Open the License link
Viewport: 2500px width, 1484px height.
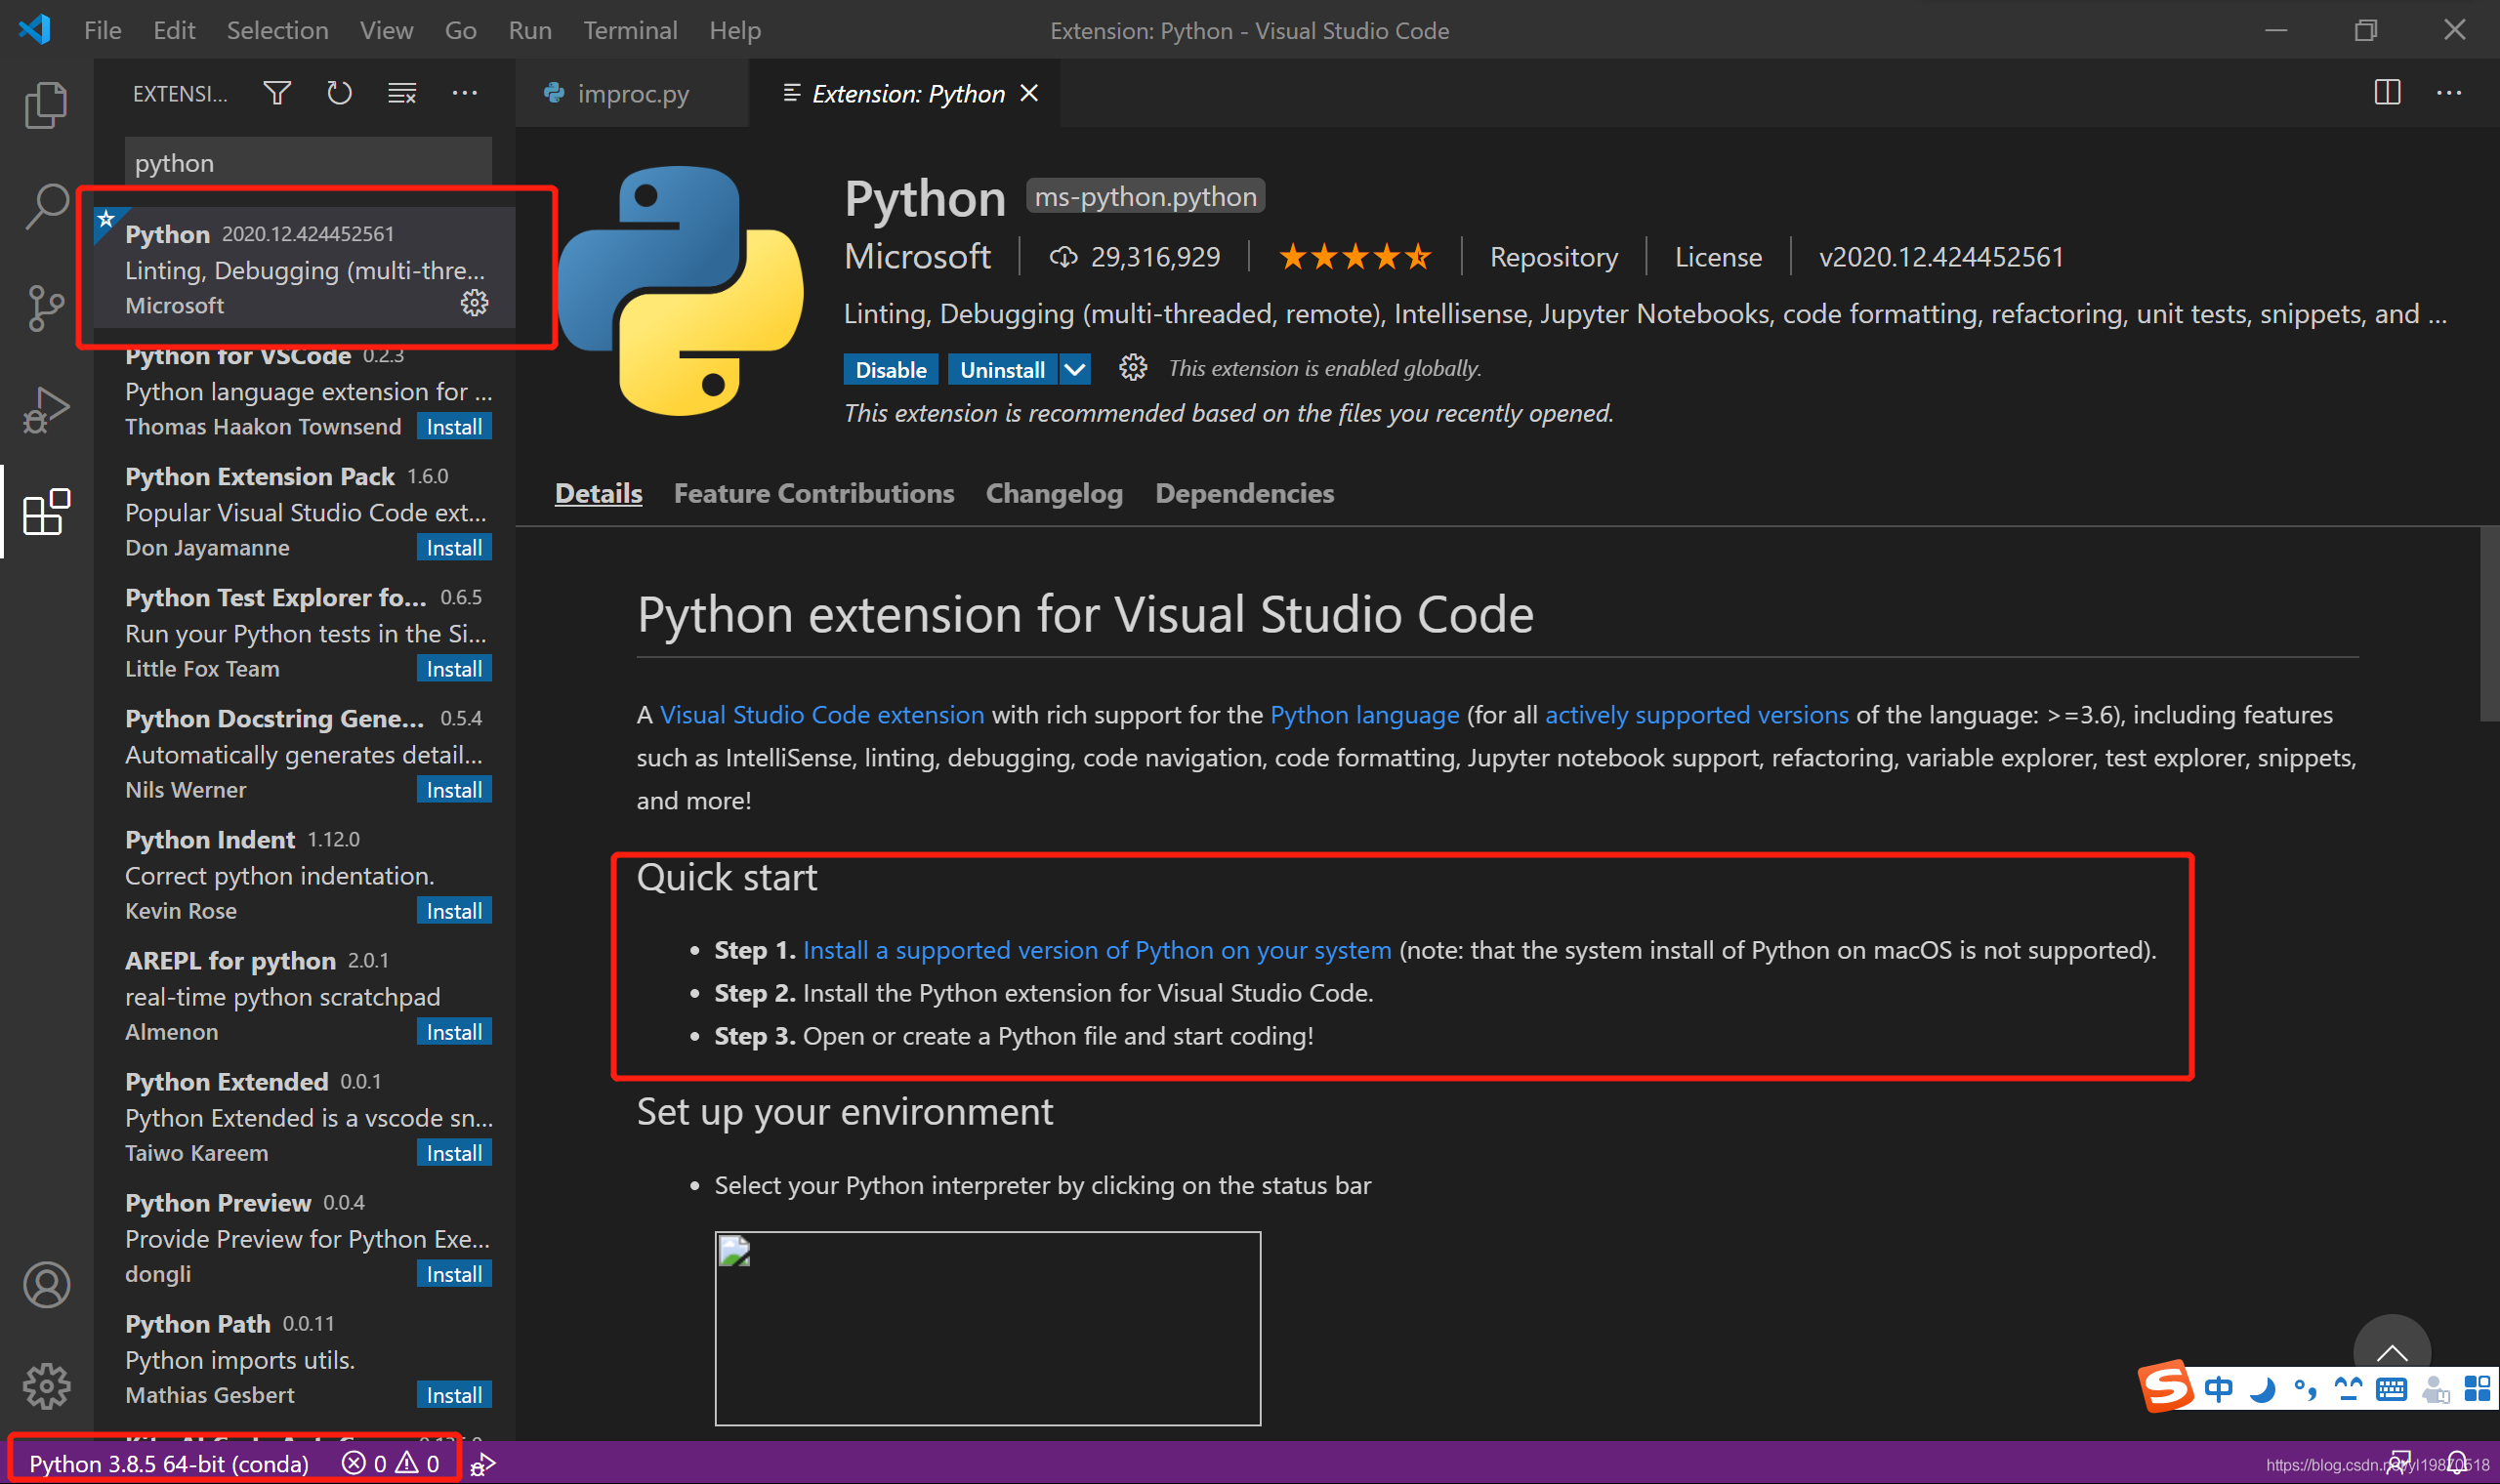pos(1718,257)
